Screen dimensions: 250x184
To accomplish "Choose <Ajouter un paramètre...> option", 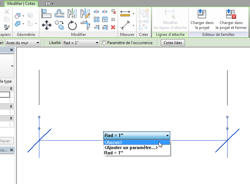I will coord(137,147).
